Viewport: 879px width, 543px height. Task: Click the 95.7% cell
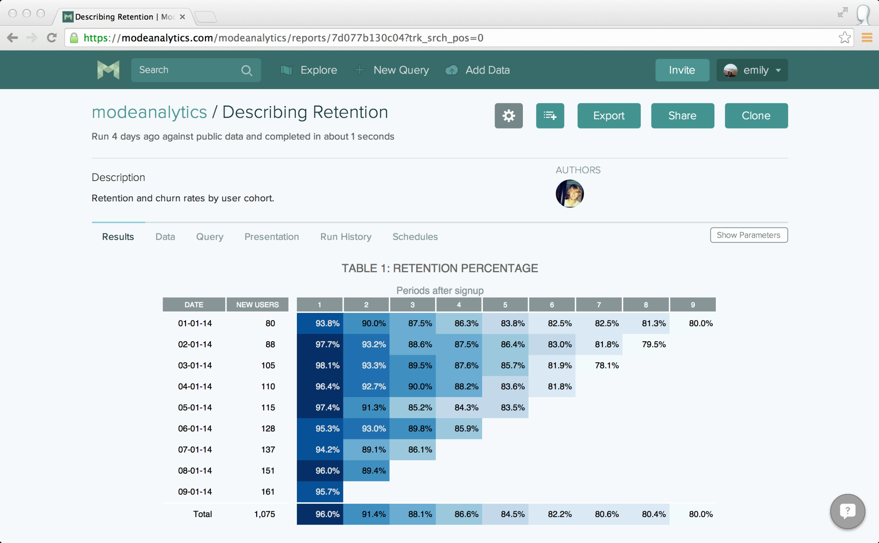click(320, 492)
